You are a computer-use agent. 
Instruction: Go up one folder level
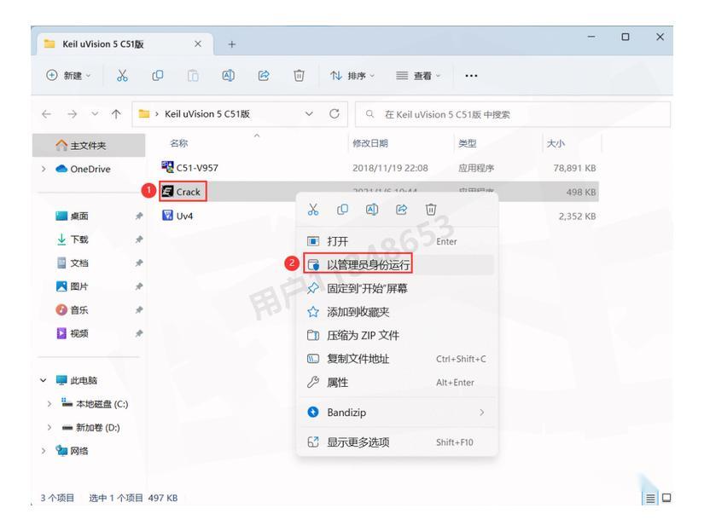tap(116, 114)
